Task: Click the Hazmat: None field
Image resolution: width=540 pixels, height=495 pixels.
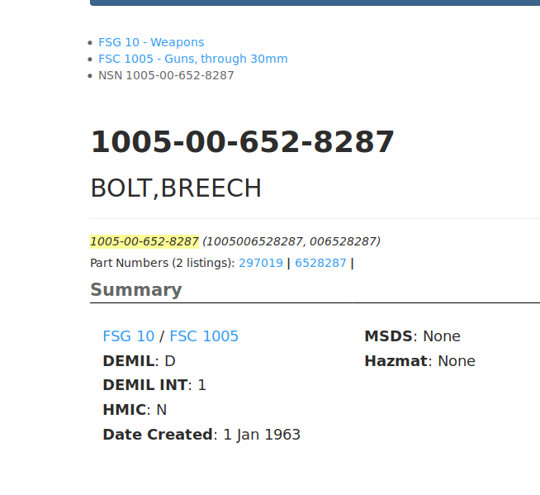Action: tap(419, 361)
